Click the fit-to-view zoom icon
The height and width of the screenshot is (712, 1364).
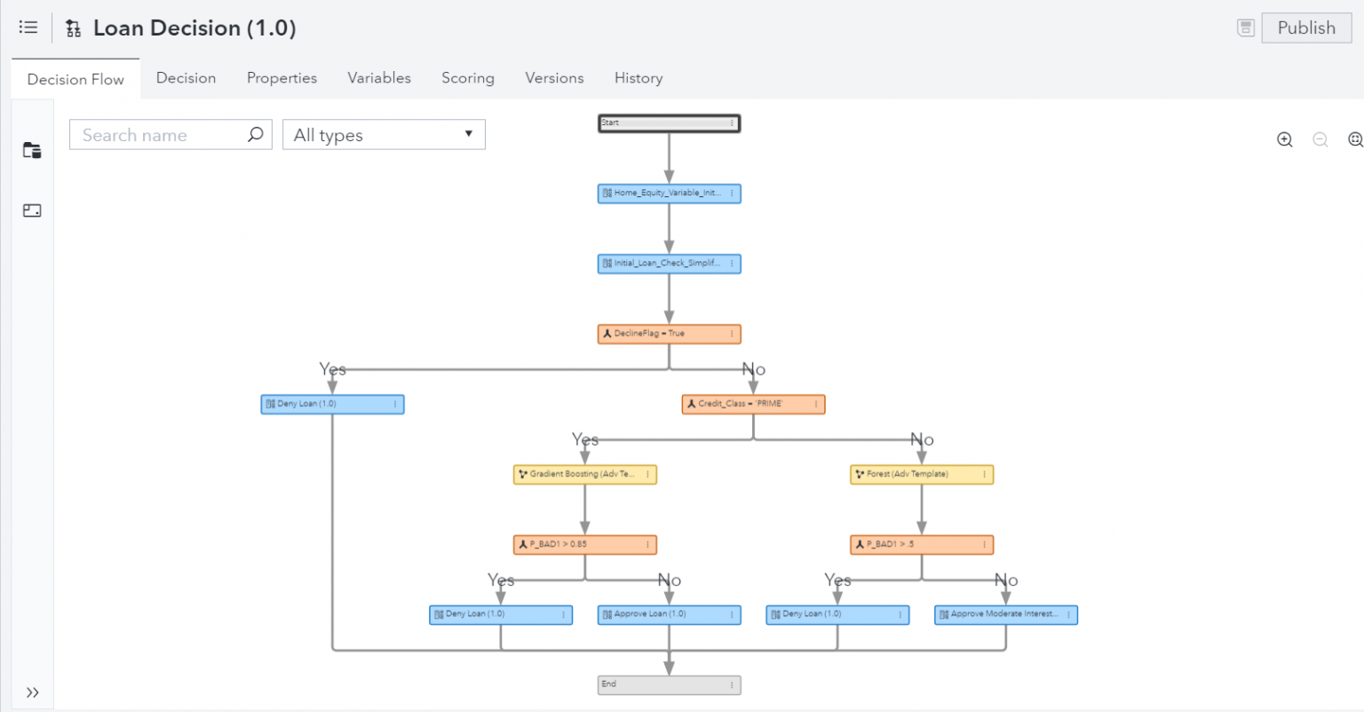coord(1355,139)
